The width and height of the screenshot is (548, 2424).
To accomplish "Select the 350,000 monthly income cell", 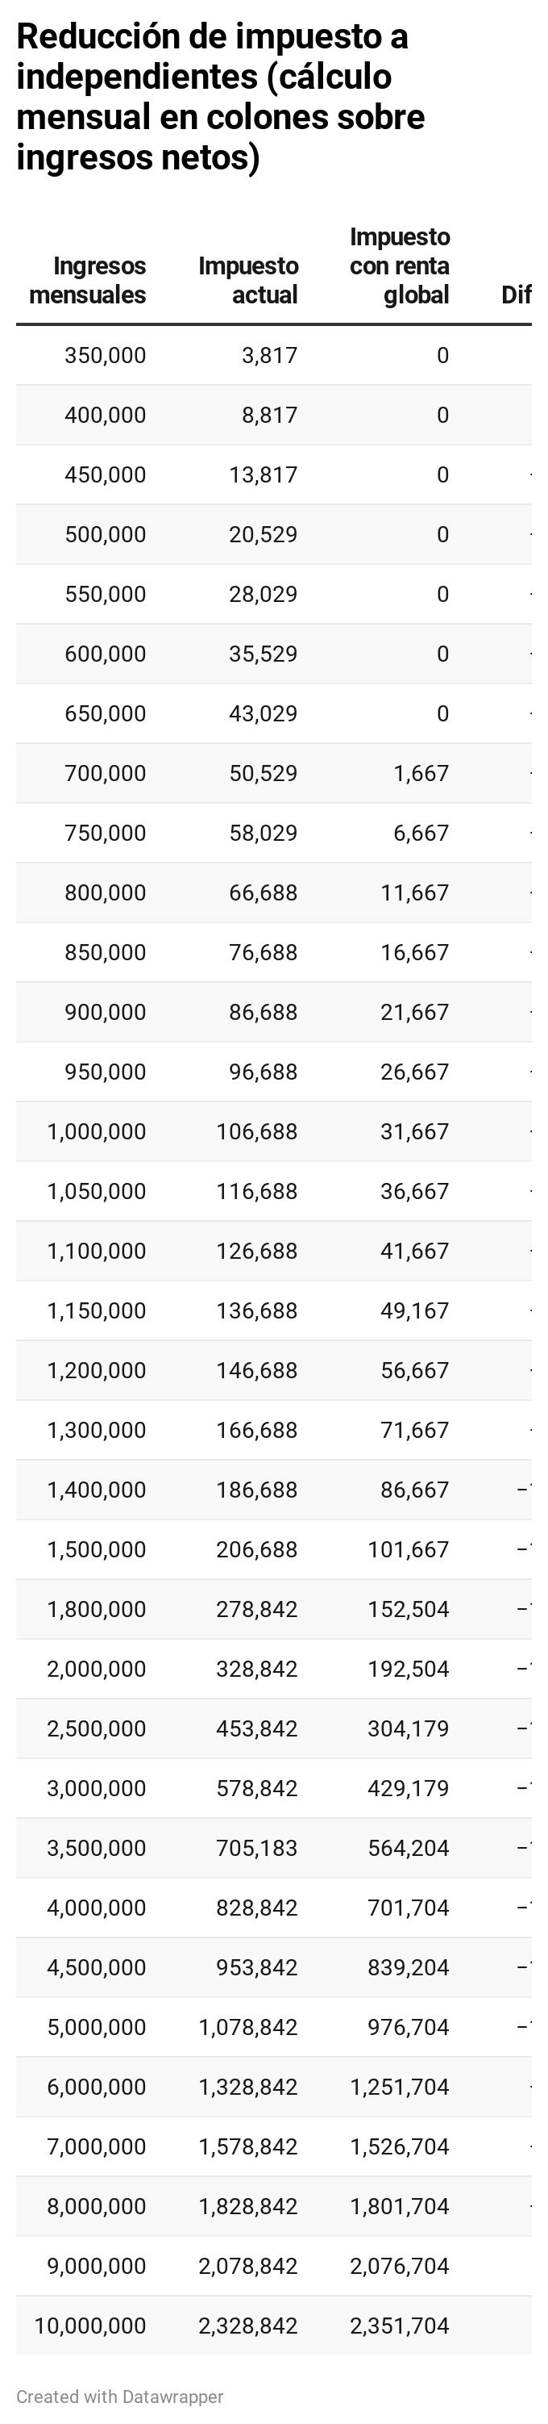I will pyautogui.click(x=106, y=356).
